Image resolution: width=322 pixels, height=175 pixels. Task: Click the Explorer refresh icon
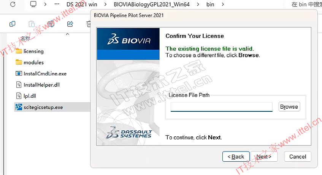pyautogui.click(x=13, y=4)
